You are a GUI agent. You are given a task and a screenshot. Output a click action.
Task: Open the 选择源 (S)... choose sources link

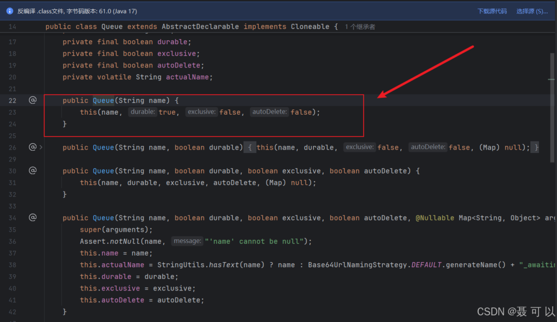[532, 11]
